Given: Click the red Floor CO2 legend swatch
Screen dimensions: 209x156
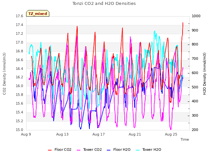Looking at the screenshot, I should click(50, 150).
